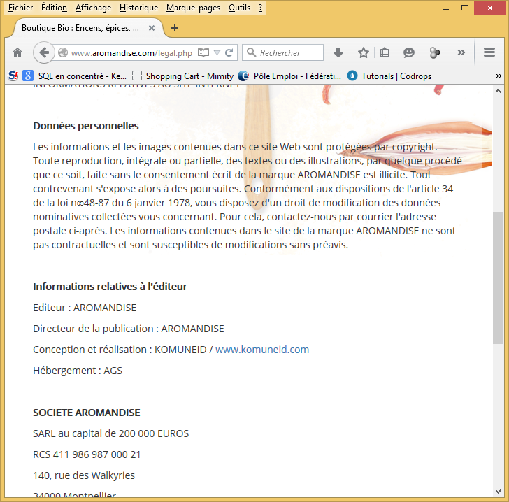The image size is (509, 502).
Task: Click the page scrollbar down arrow
Action: click(x=498, y=492)
